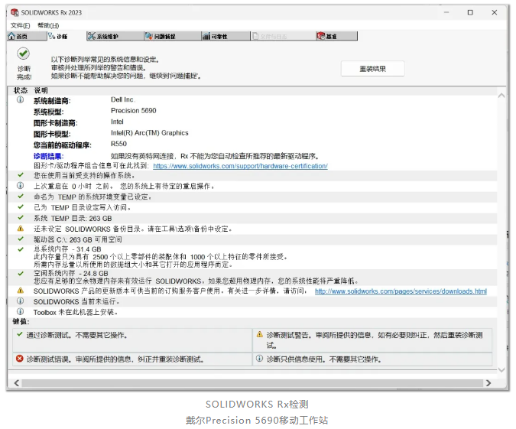Click the greyed-out 文件与日志 tab

click(x=283, y=36)
